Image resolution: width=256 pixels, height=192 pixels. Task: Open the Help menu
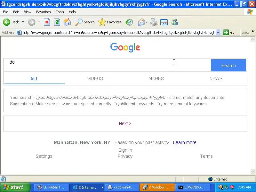pos(72,12)
